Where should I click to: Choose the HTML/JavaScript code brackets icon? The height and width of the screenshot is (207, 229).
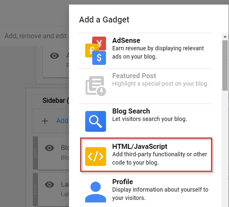point(96,156)
